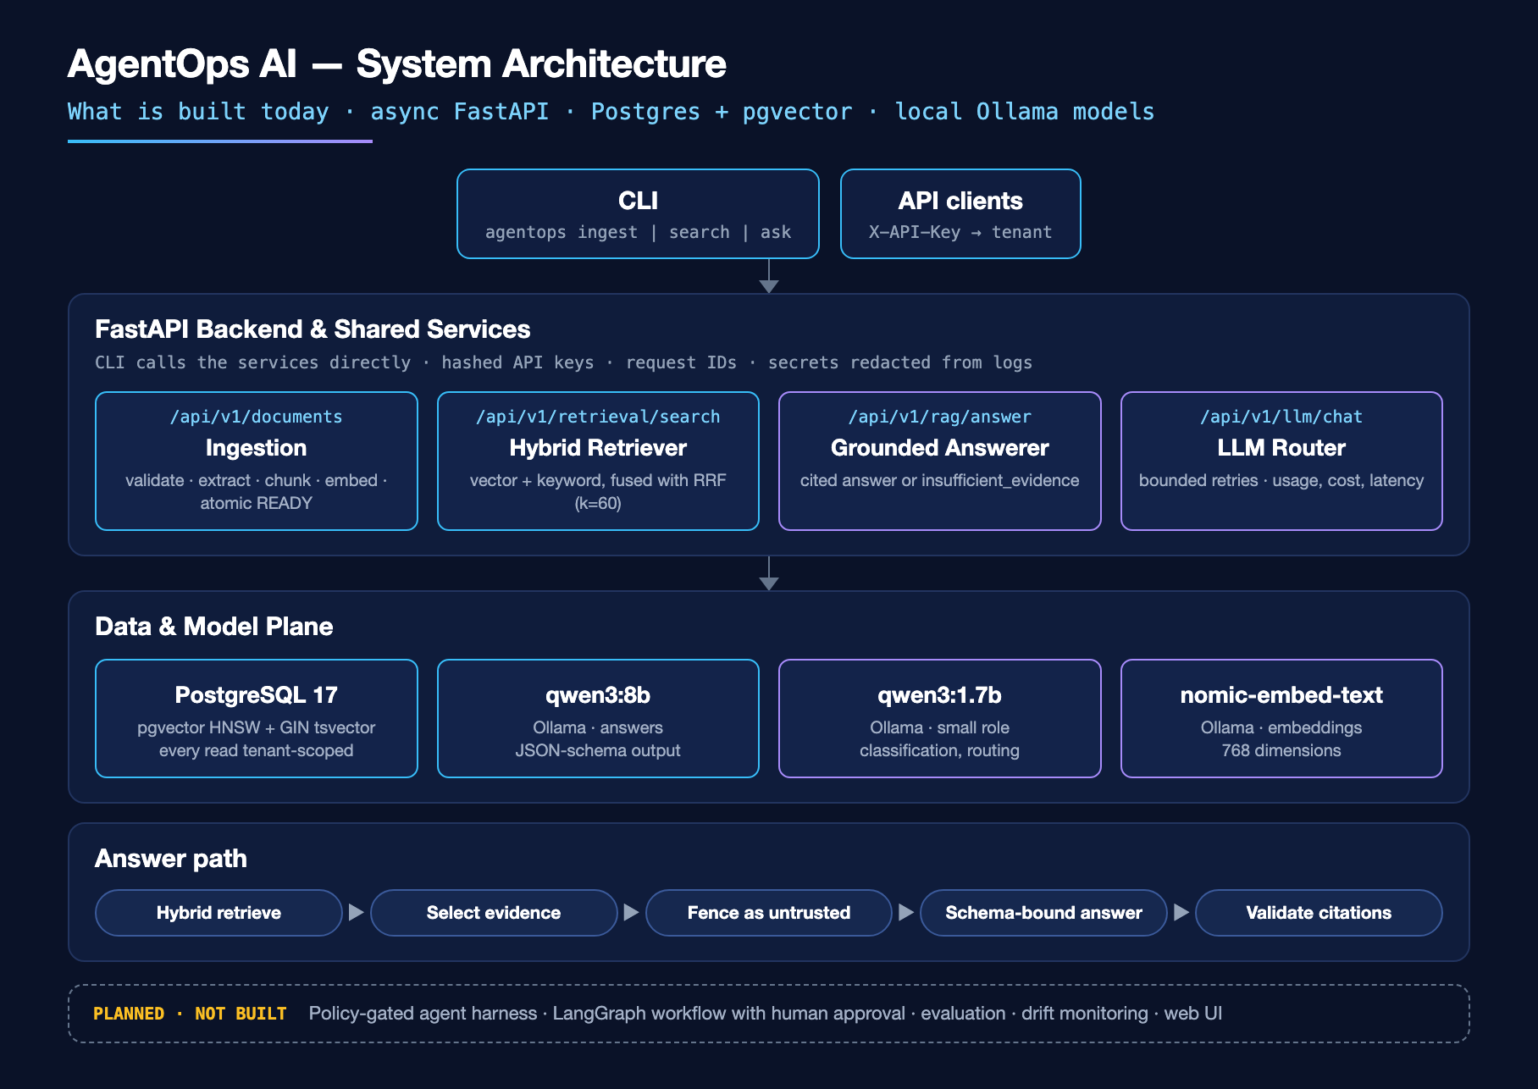Click the 'JSON-schema output' text
Image resolution: width=1538 pixels, height=1089 pixels.
(598, 750)
